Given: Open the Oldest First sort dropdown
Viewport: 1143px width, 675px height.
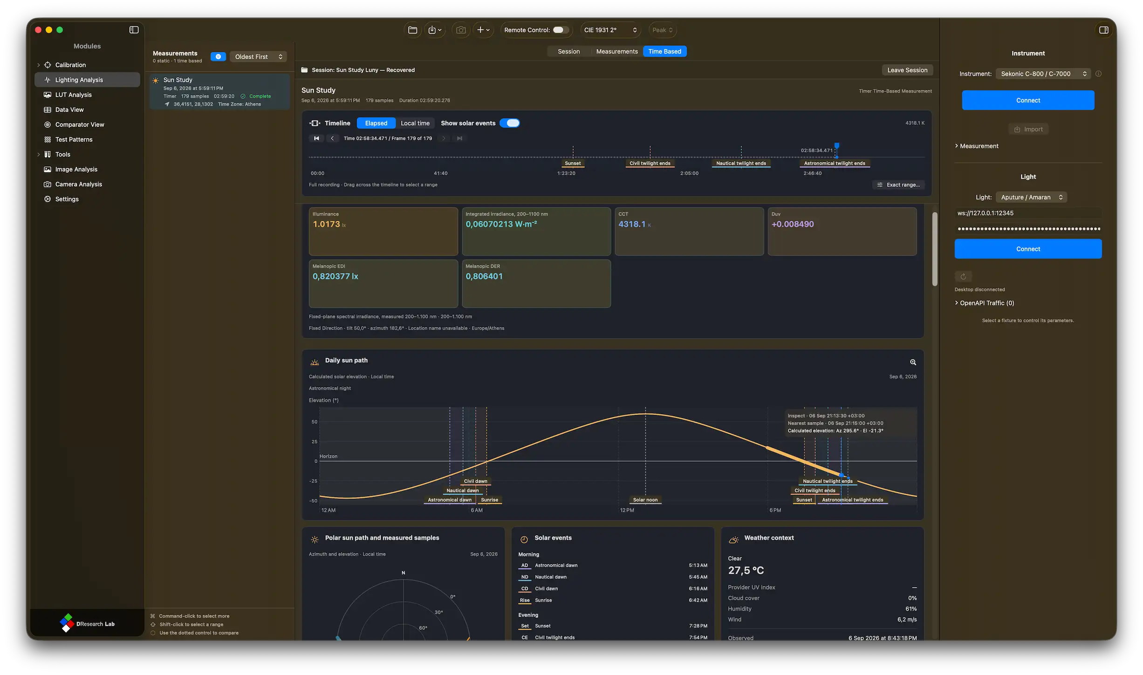Looking at the screenshot, I should point(259,56).
